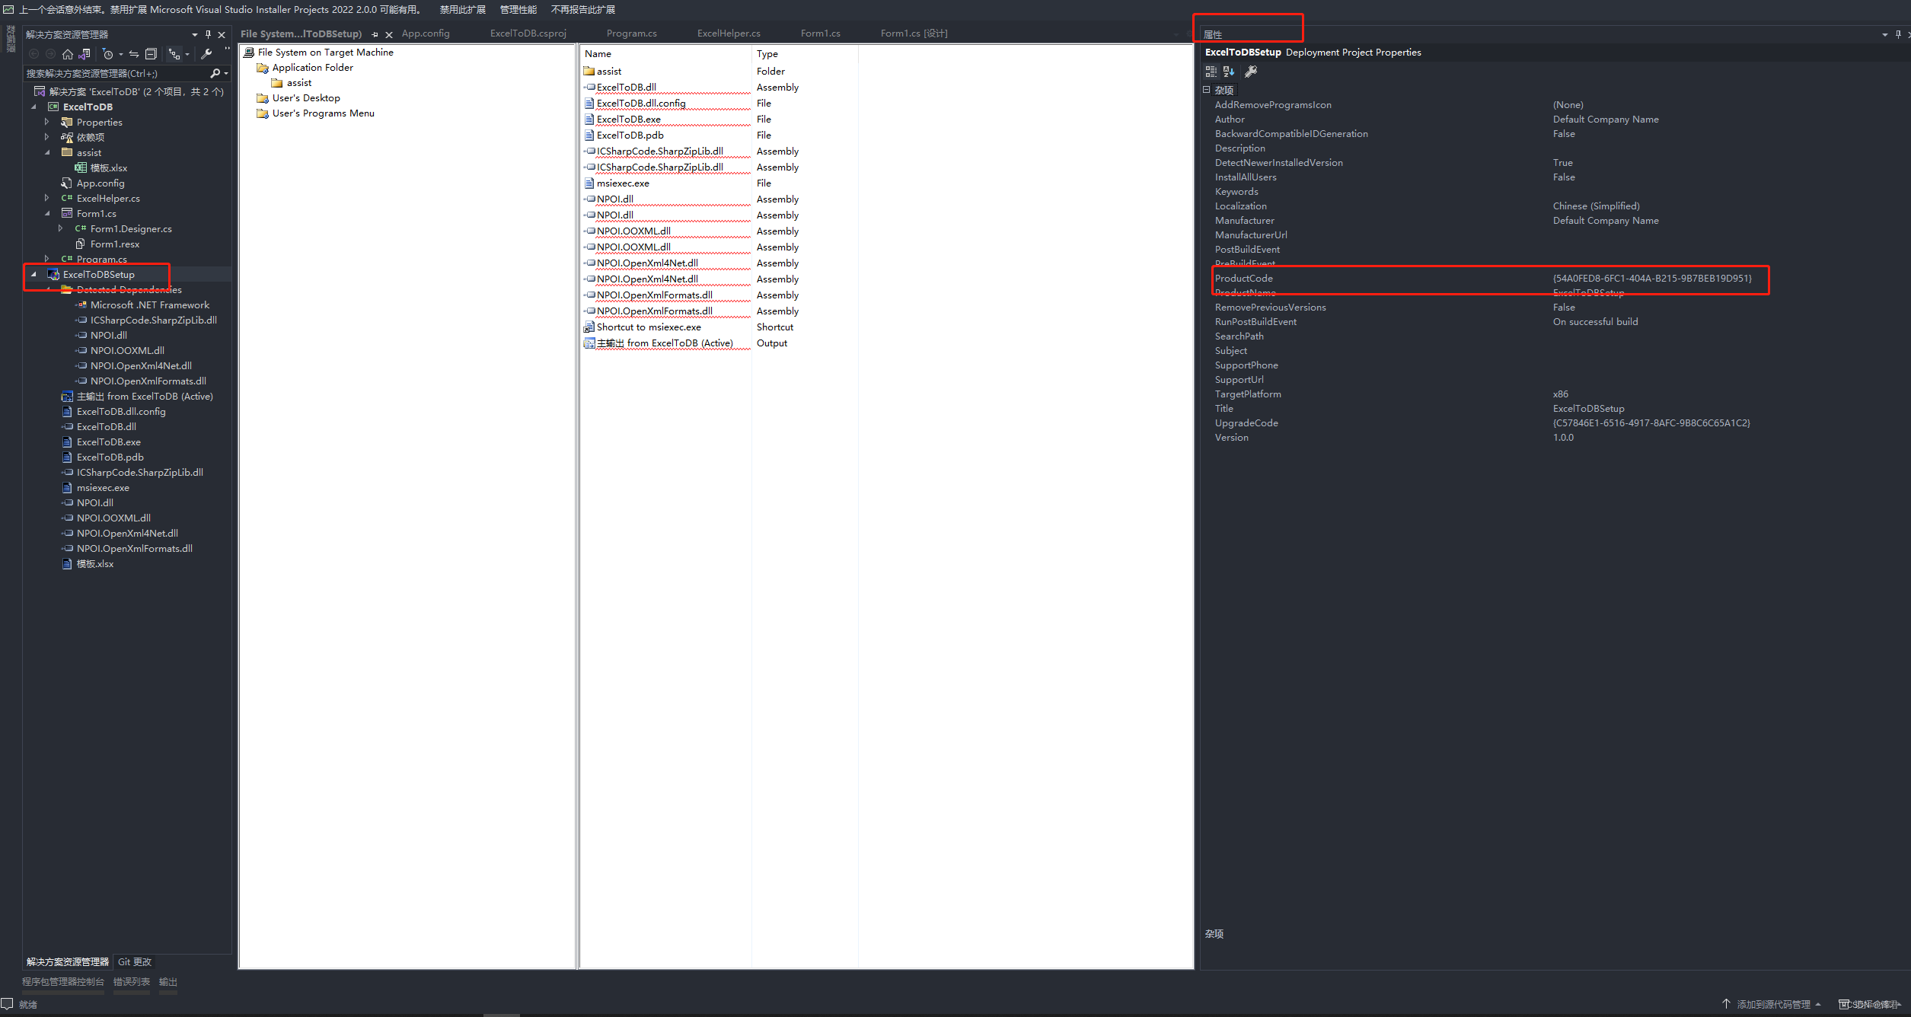Open the Git 更改 tab at panel bottom
Image resolution: width=1911 pixels, height=1017 pixels.
point(135,962)
